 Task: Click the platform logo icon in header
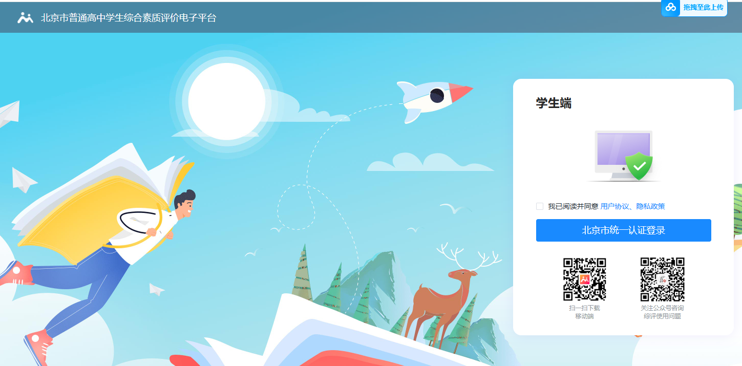(x=25, y=18)
